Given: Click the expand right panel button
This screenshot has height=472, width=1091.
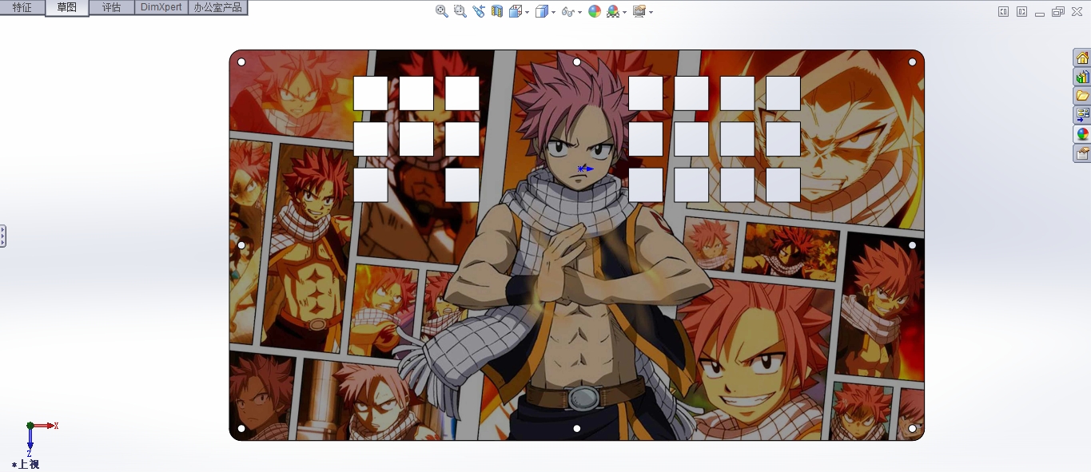Looking at the screenshot, I should (x=1021, y=11).
